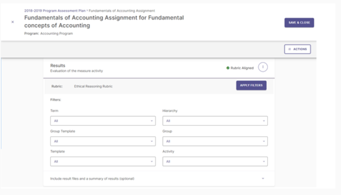Go to 2018-2019 Program Assessment Plan breadcrumb
This screenshot has width=341, height=195.
coord(55,11)
